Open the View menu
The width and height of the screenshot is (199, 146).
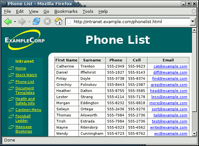33,12
